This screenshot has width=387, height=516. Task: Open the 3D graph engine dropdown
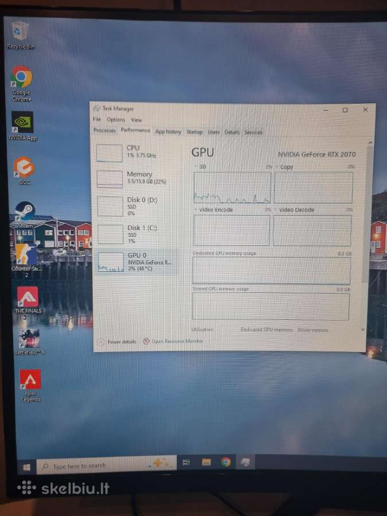click(197, 166)
